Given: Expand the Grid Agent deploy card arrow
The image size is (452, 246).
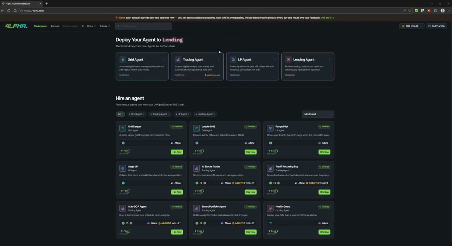Looking at the screenshot, I should point(163,59).
